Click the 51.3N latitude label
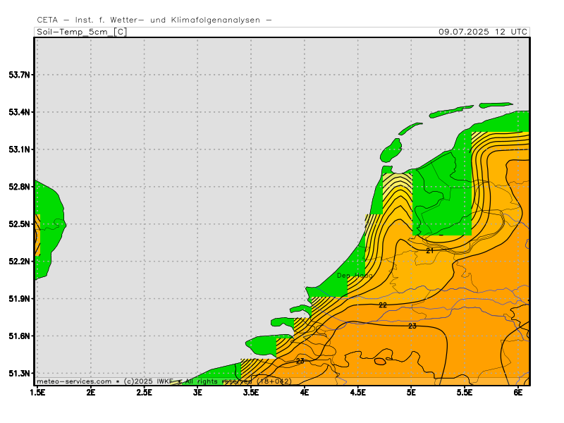Screen dimensions: 564x423 point(19,374)
